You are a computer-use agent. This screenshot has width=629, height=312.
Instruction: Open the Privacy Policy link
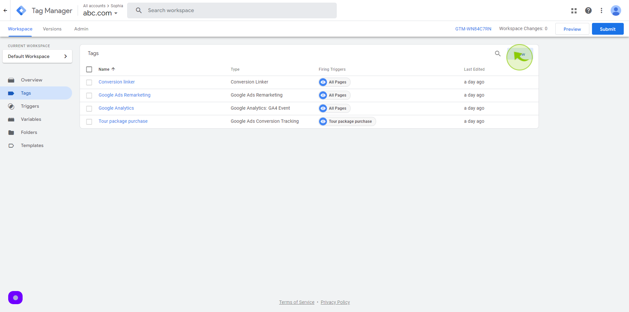[335, 302]
